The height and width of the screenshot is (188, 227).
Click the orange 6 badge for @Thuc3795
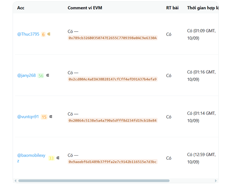[43, 34]
